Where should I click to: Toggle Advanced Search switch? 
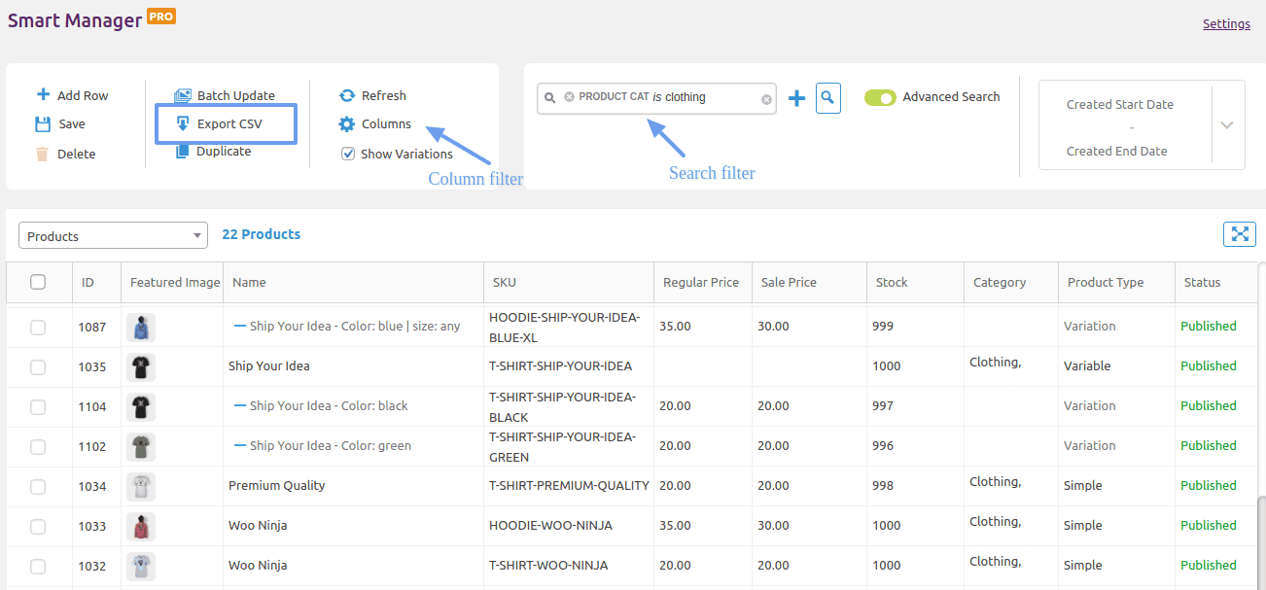coord(880,97)
